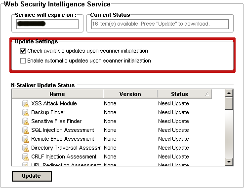
Task: Click the service expiration date field
Action: pos(47,24)
